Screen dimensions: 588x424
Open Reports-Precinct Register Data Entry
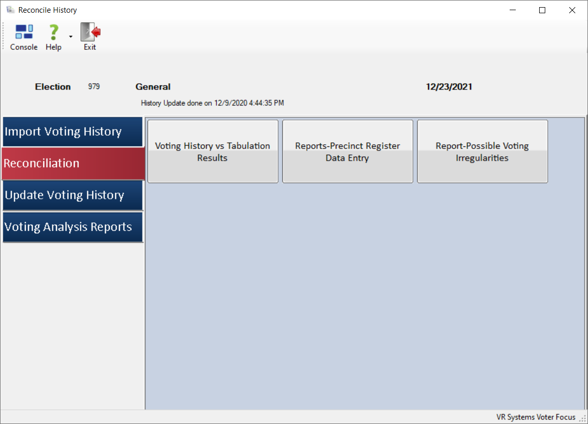coord(347,152)
